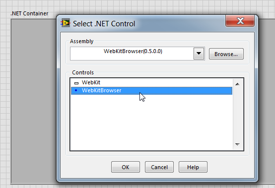Open the Assembly dropdown arrow
The height and width of the screenshot is (188, 275).
coord(199,54)
